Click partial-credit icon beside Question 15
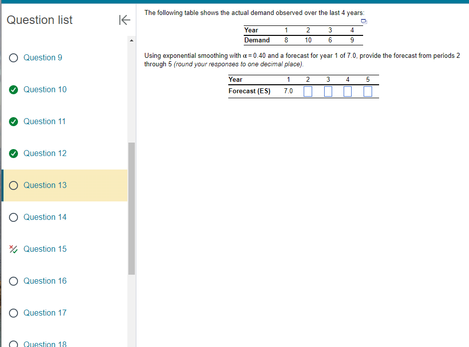Screen dimensions: 469x347 13,249
